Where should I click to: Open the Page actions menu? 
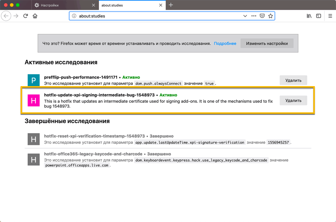(253, 16)
